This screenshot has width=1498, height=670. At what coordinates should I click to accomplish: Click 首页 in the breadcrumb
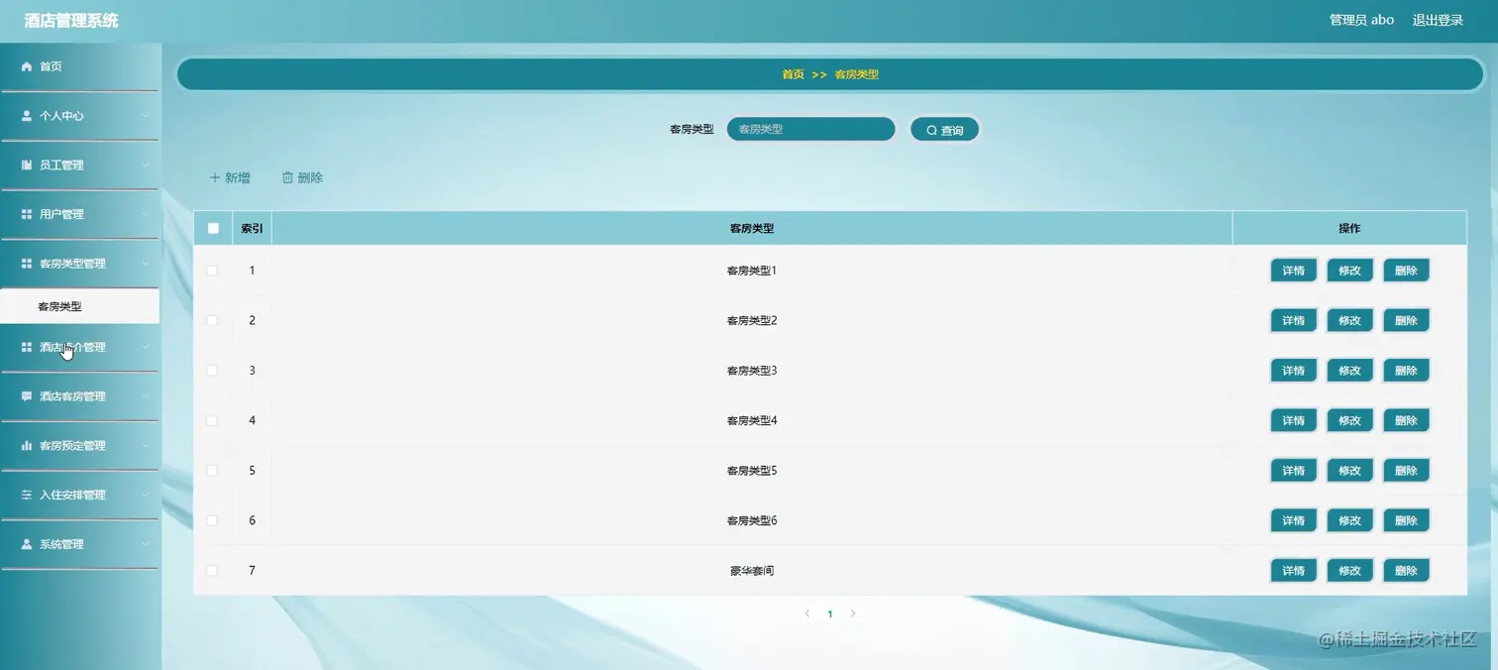tap(793, 74)
